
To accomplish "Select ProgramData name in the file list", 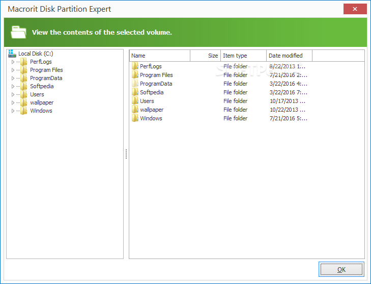I will click(156, 84).
